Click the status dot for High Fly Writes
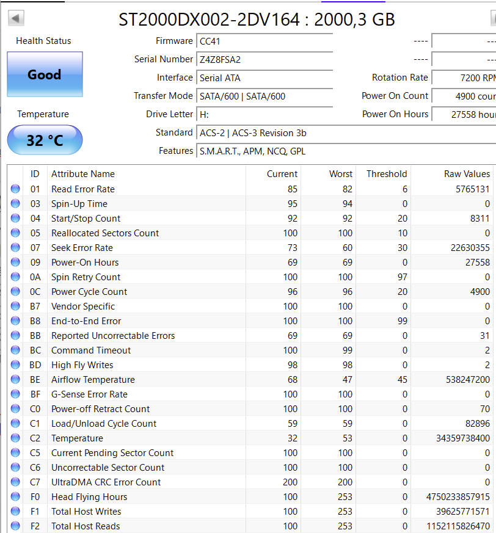496x533 pixels. [x=15, y=364]
